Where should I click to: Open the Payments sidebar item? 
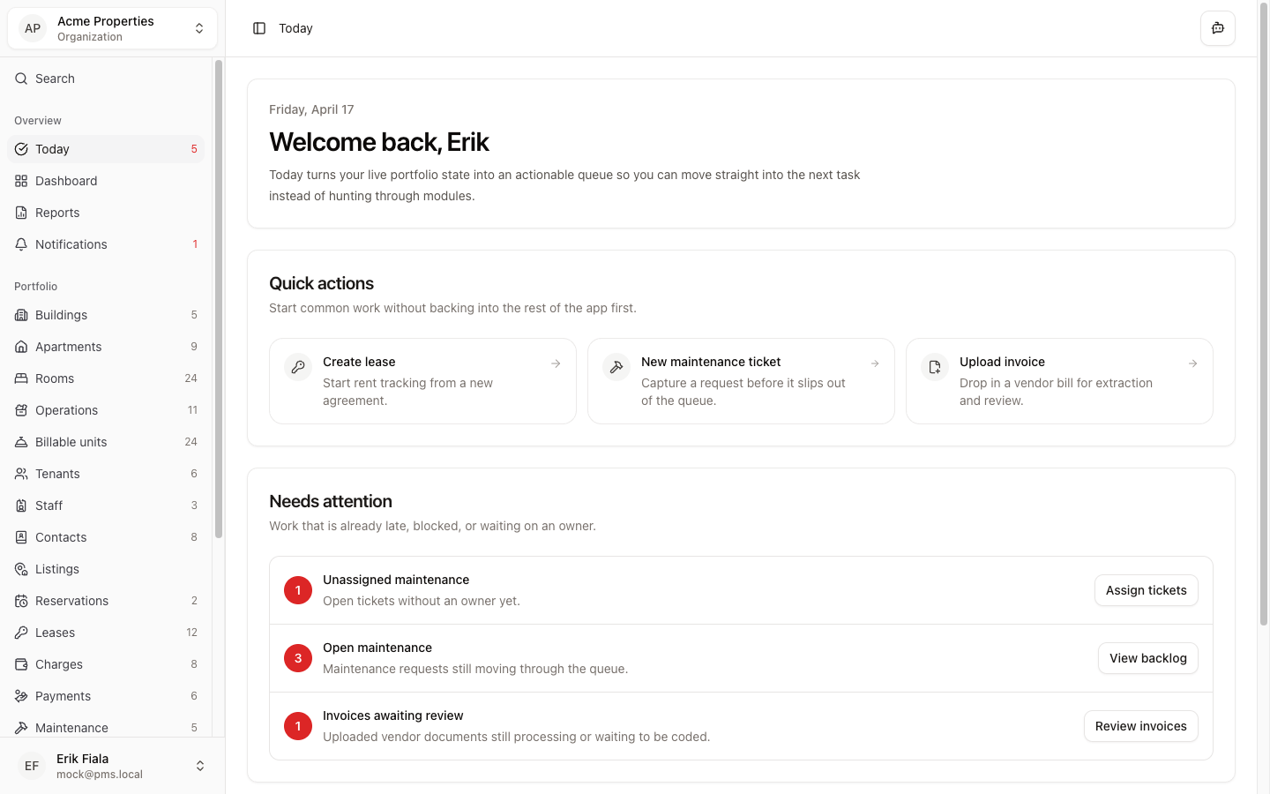63,696
